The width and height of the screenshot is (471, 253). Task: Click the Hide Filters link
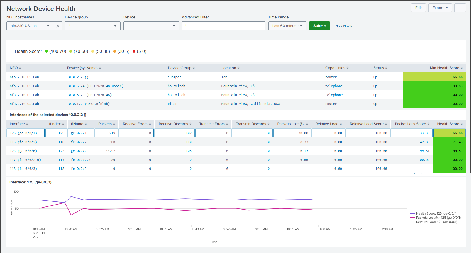pyautogui.click(x=343, y=26)
